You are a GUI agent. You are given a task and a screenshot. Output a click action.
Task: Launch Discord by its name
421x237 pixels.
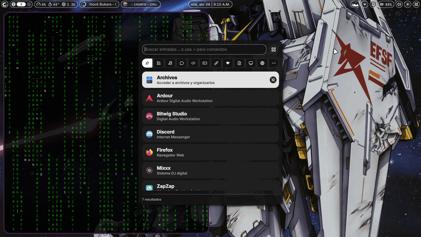click(x=166, y=132)
